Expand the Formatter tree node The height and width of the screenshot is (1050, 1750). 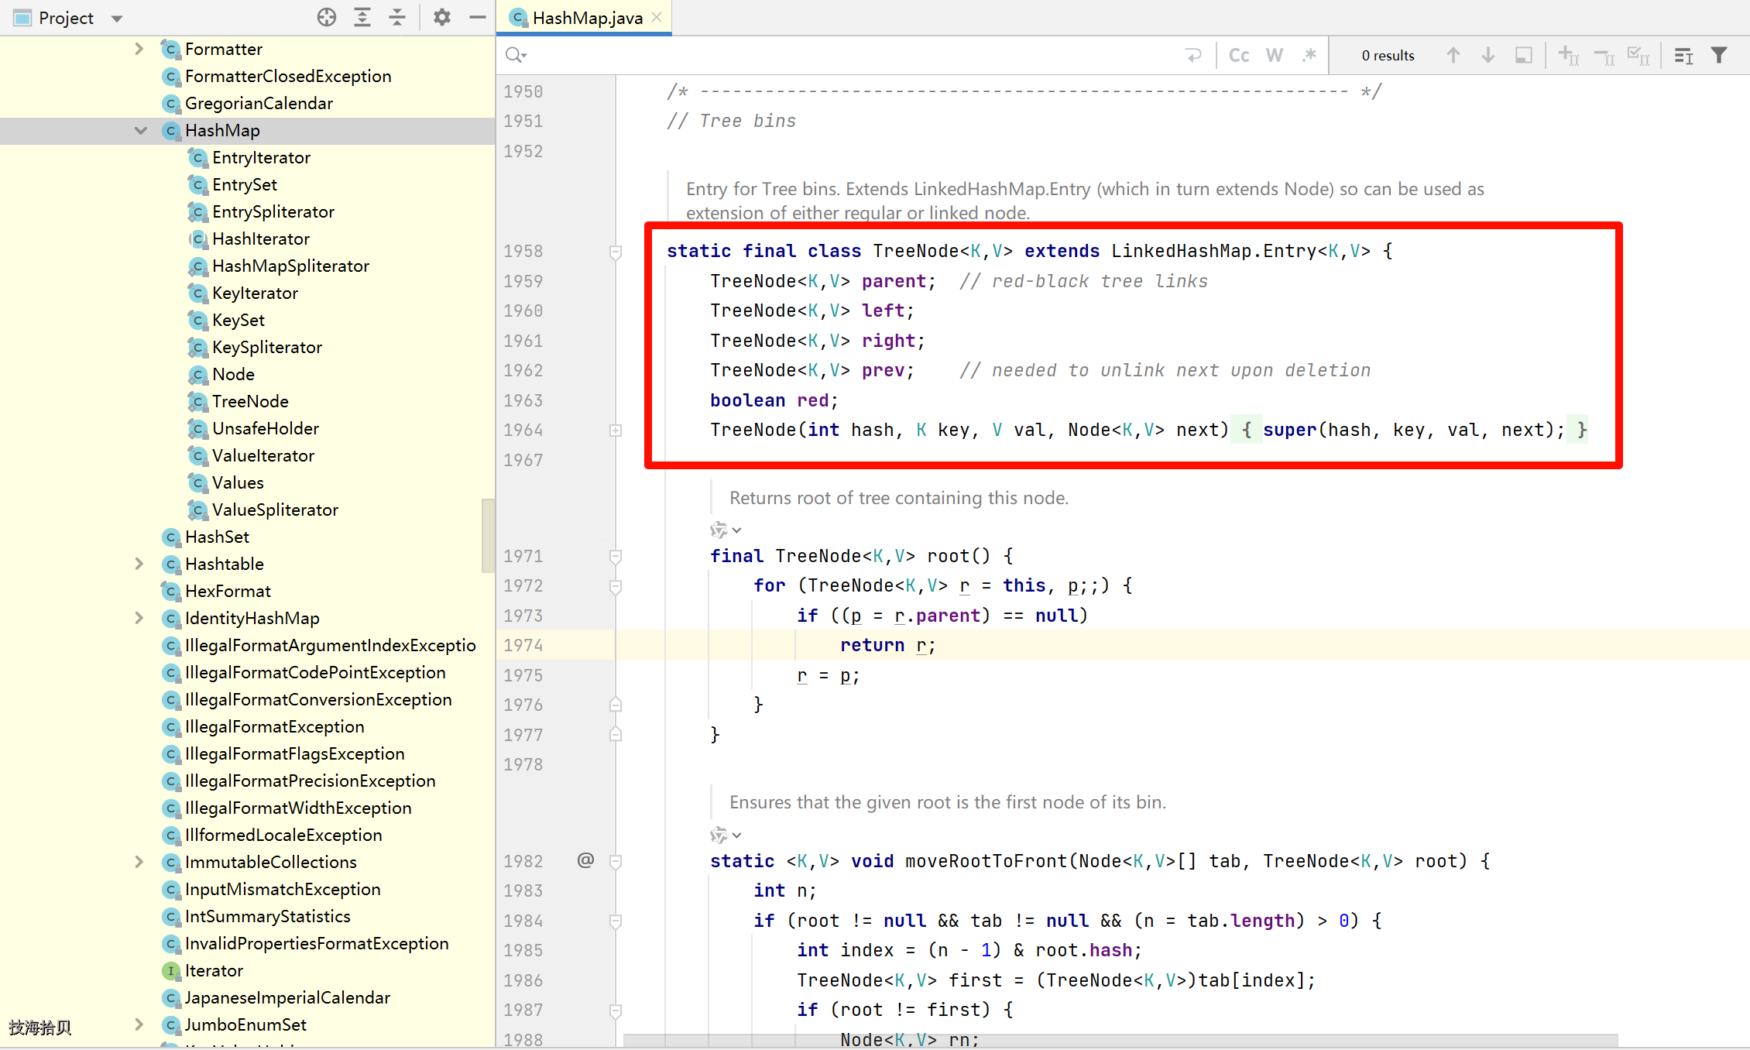pyautogui.click(x=139, y=49)
